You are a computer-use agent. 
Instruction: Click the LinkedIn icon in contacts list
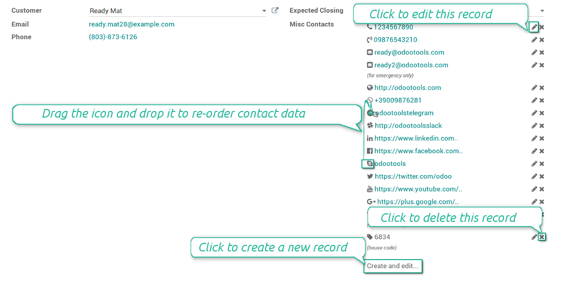[370, 138]
